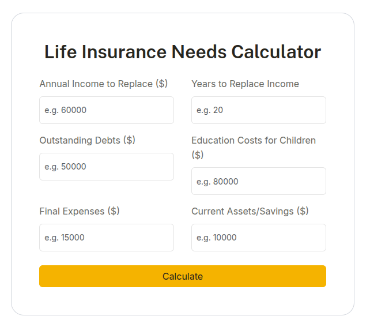The height and width of the screenshot is (331, 370).
Task: Click the 'e.g. 60000' placeholder text
Action: click(65, 110)
